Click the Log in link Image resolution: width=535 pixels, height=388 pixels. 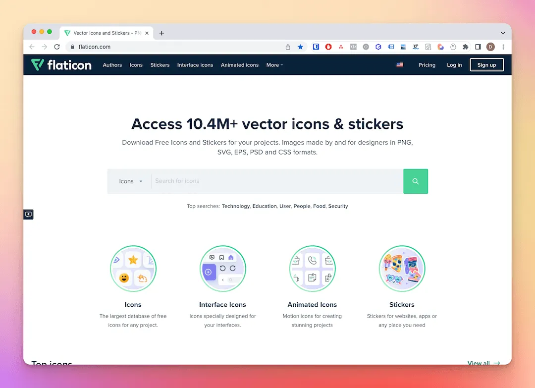coord(454,65)
